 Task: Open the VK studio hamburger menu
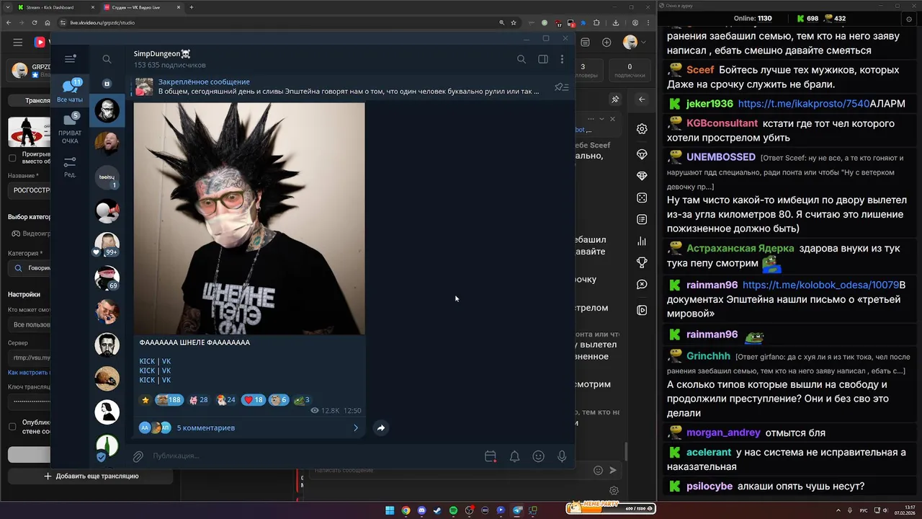pos(17,43)
